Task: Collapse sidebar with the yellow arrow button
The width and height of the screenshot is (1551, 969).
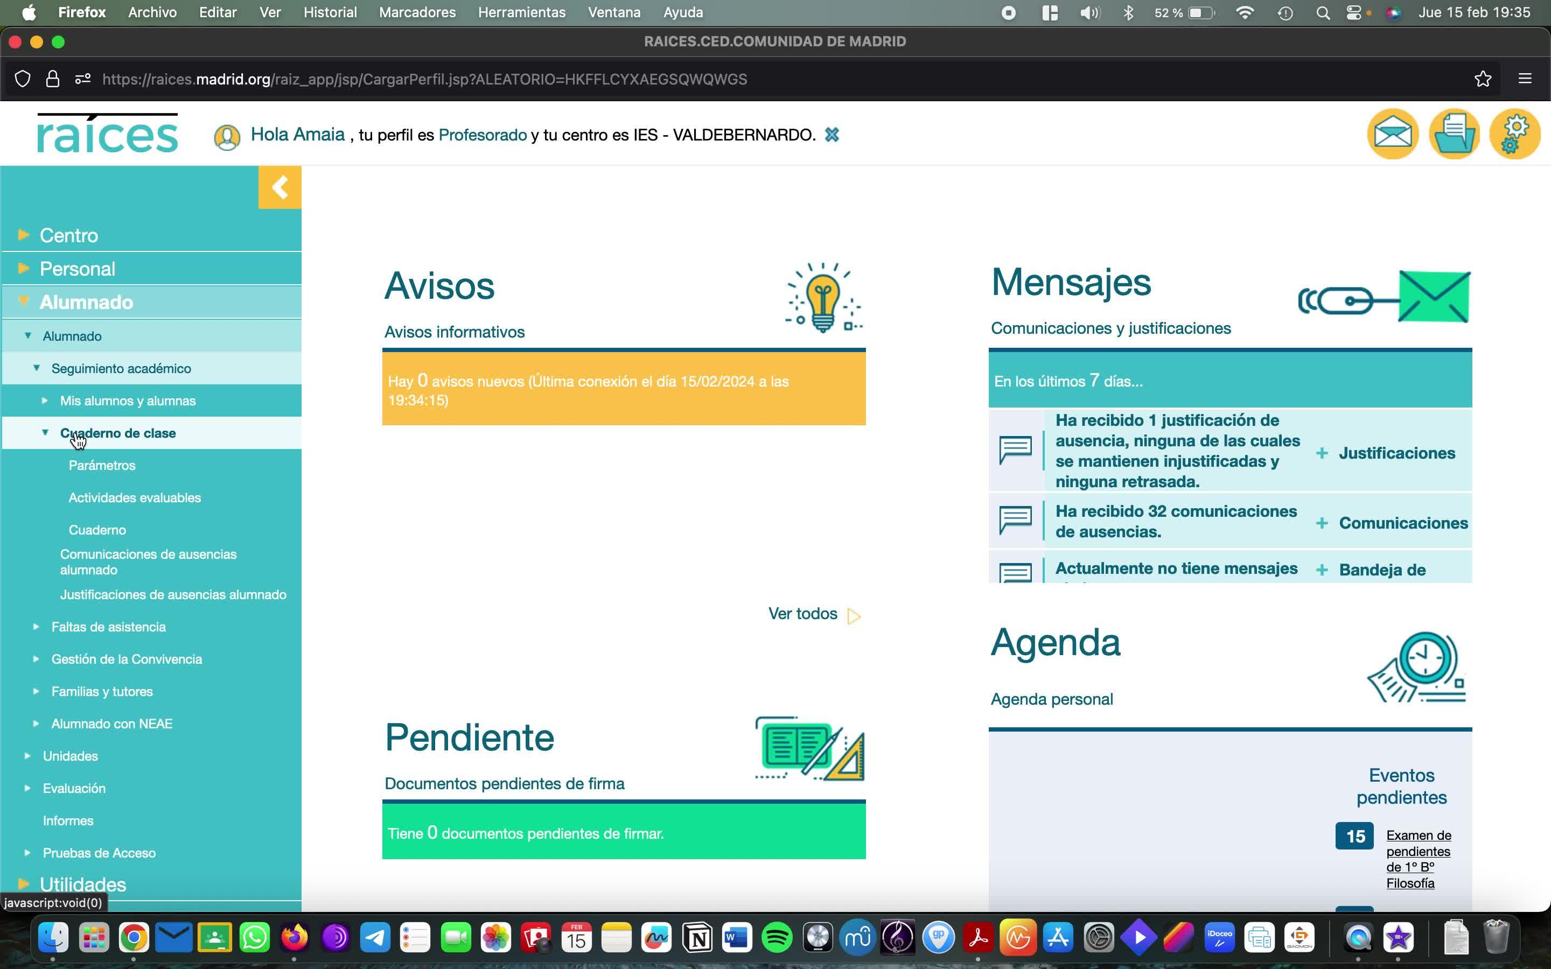Action: pos(280,188)
